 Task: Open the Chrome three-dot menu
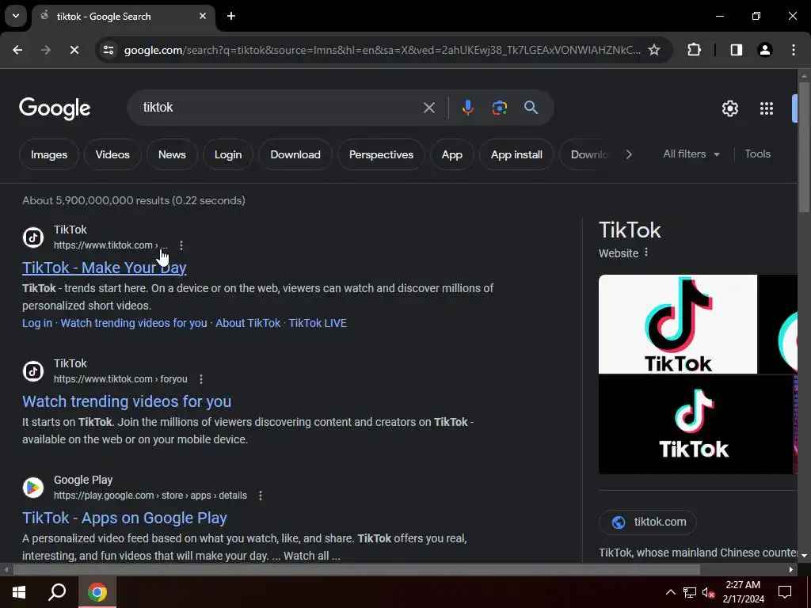(794, 50)
